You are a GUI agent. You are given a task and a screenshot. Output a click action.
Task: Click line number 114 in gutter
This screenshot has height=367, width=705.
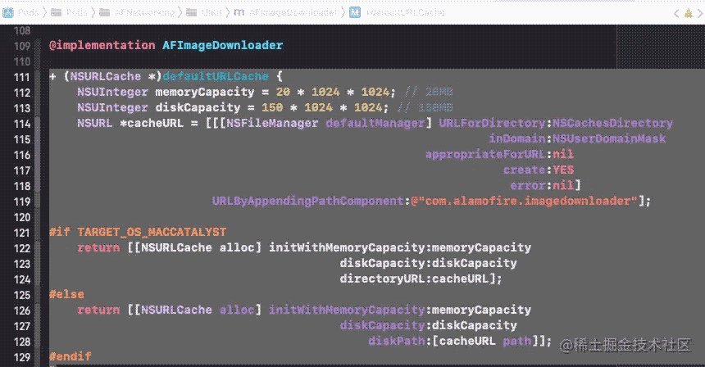pyautogui.click(x=22, y=124)
